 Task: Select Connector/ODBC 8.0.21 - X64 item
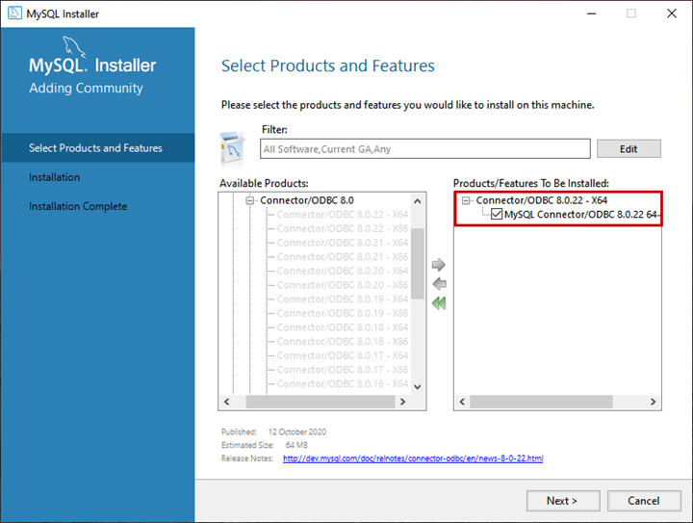click(343, 243)
